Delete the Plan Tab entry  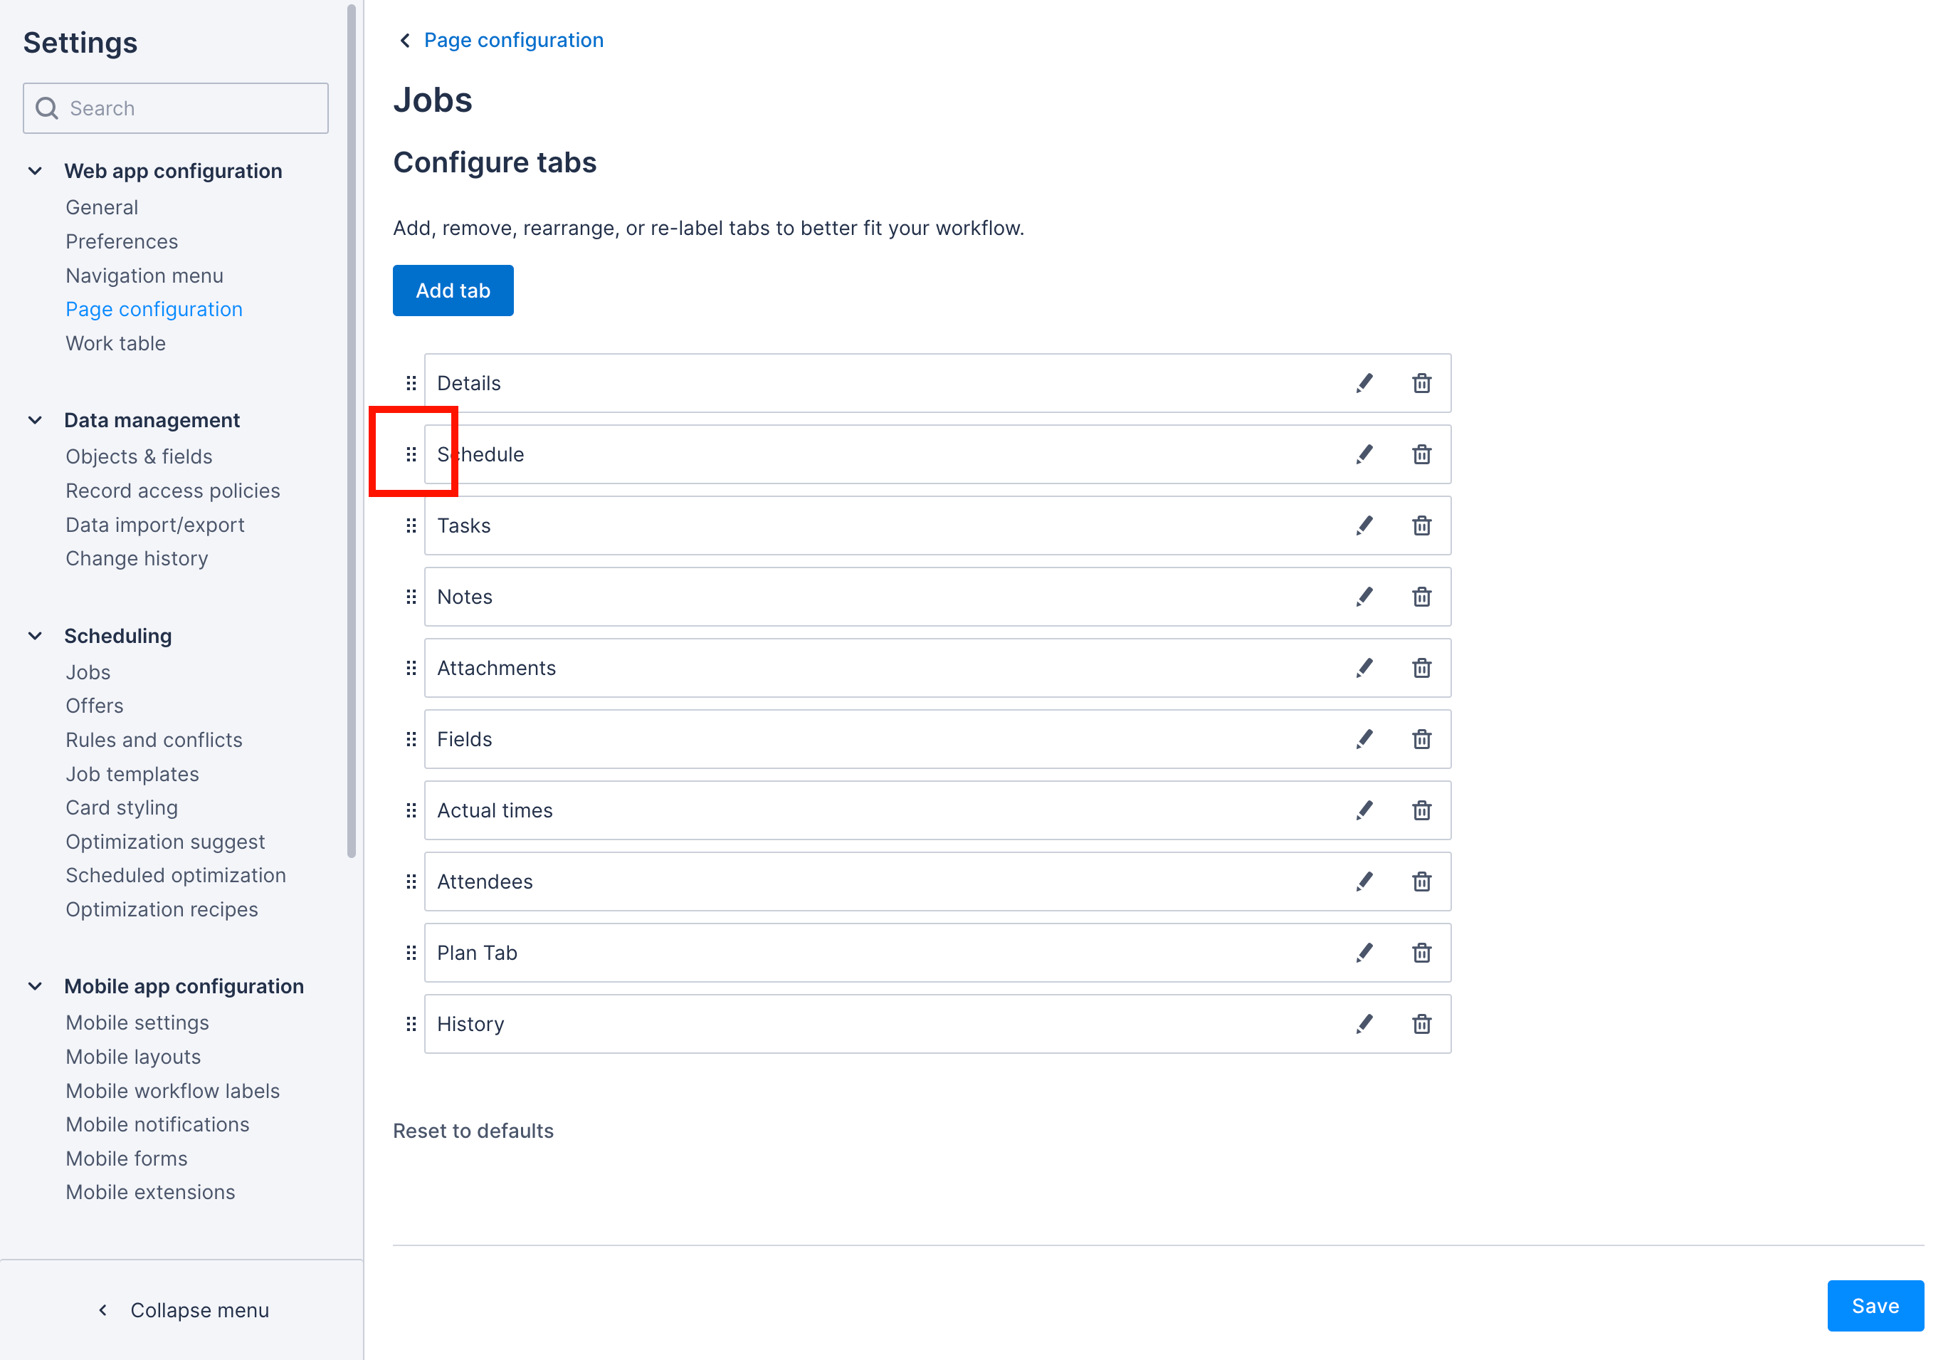click(x=1421, y=952)
